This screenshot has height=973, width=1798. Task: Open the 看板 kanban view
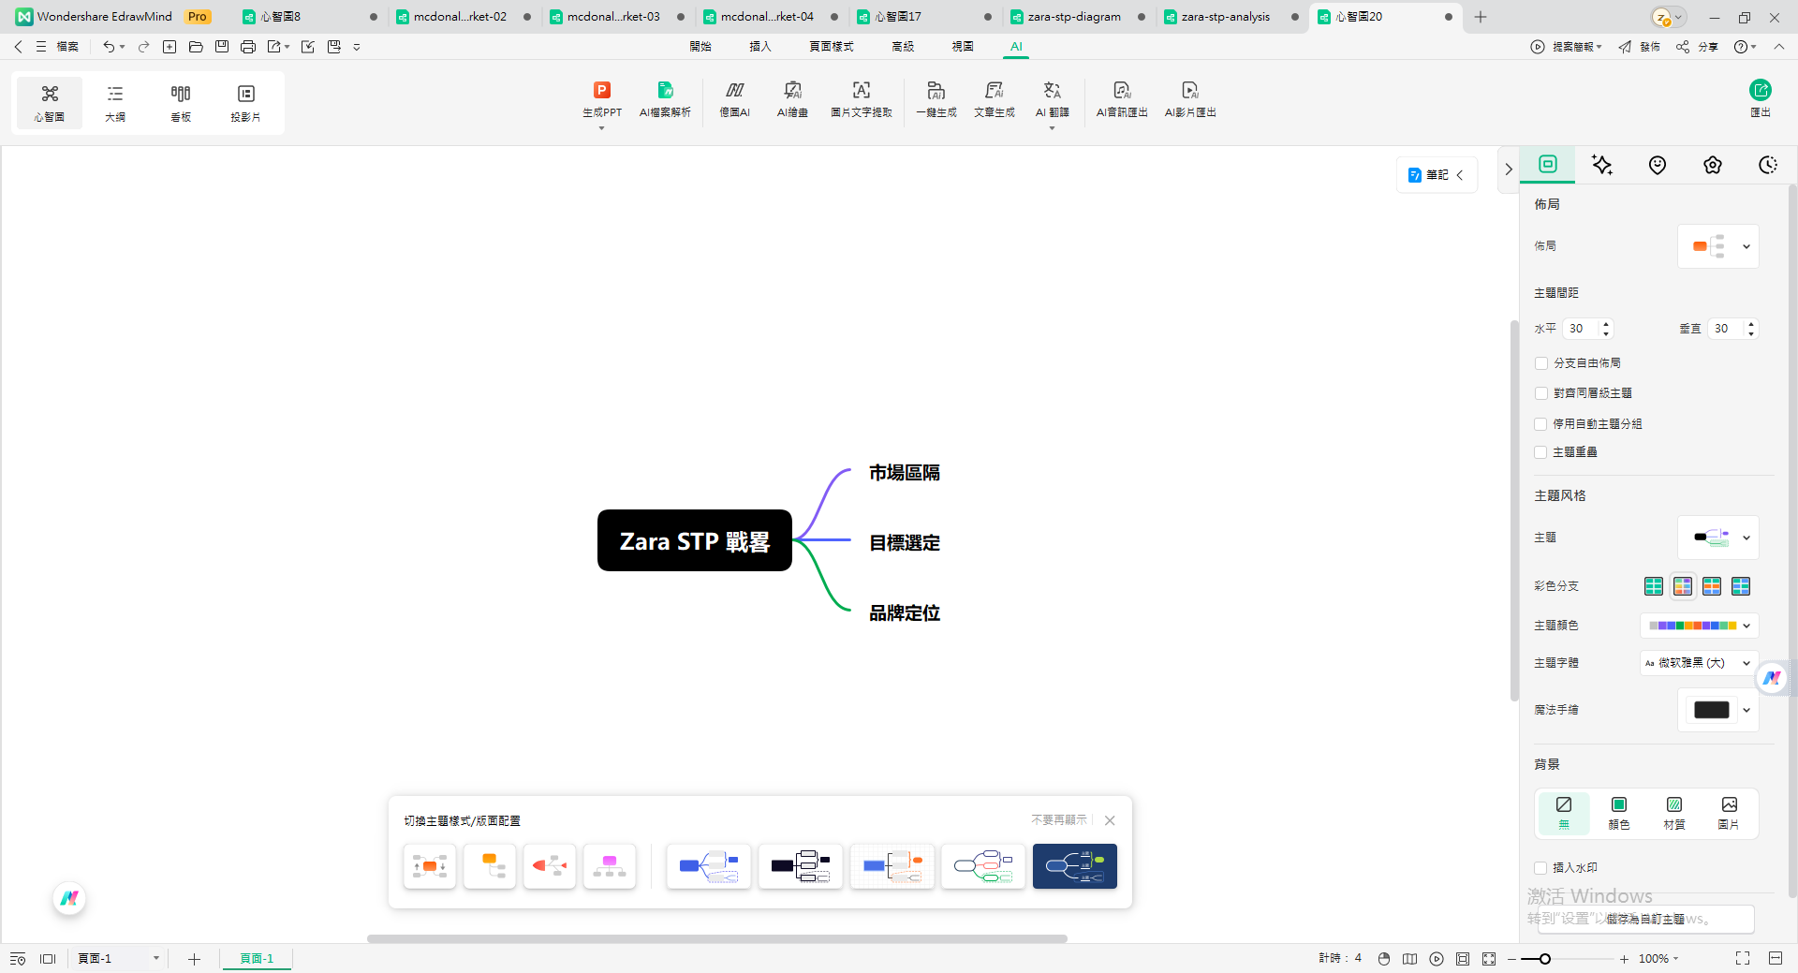tap(181, 102)
